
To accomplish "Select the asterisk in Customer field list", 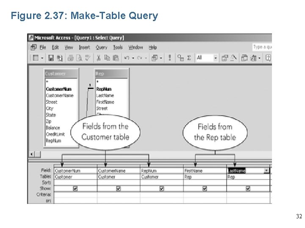I will (47, 82).
